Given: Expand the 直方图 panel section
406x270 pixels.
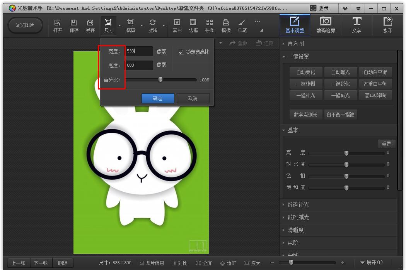Looking at the screenshot, I should pyautogui.click(x=295, y=44).
